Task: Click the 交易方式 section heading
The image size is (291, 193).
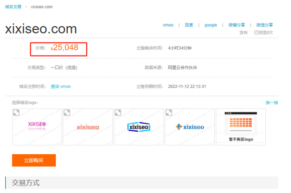Action: [26, 183]
